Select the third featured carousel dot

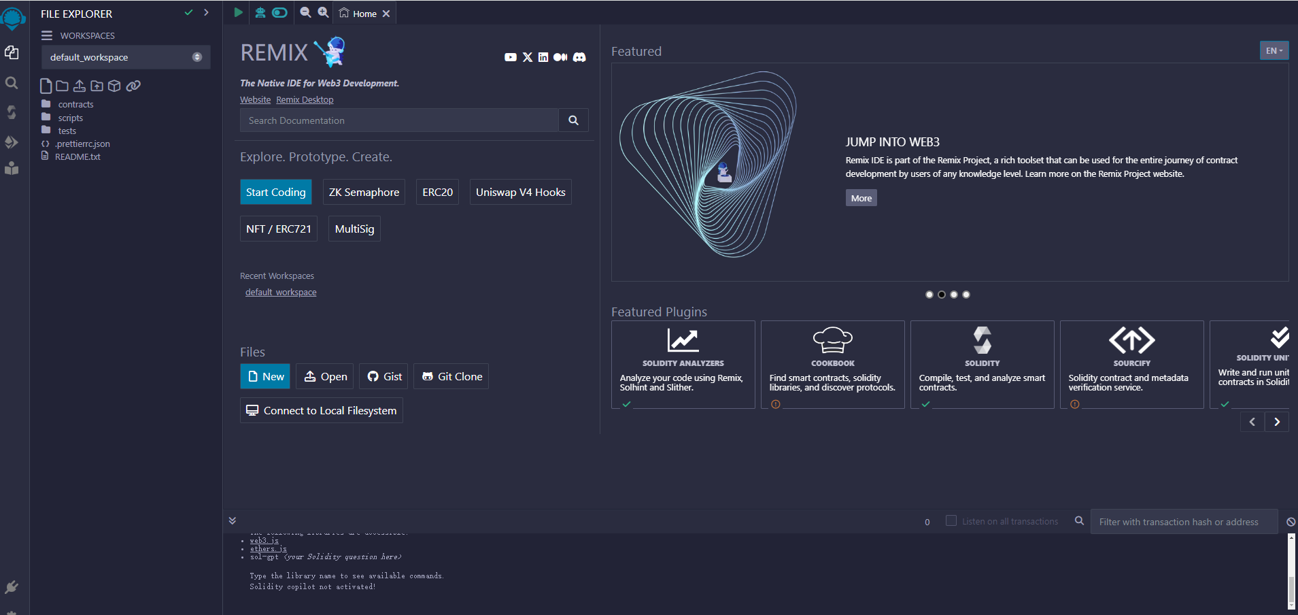pos(953,295)
